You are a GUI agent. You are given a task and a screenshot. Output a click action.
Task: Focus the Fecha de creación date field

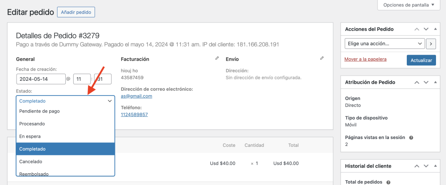pos(40,79)
